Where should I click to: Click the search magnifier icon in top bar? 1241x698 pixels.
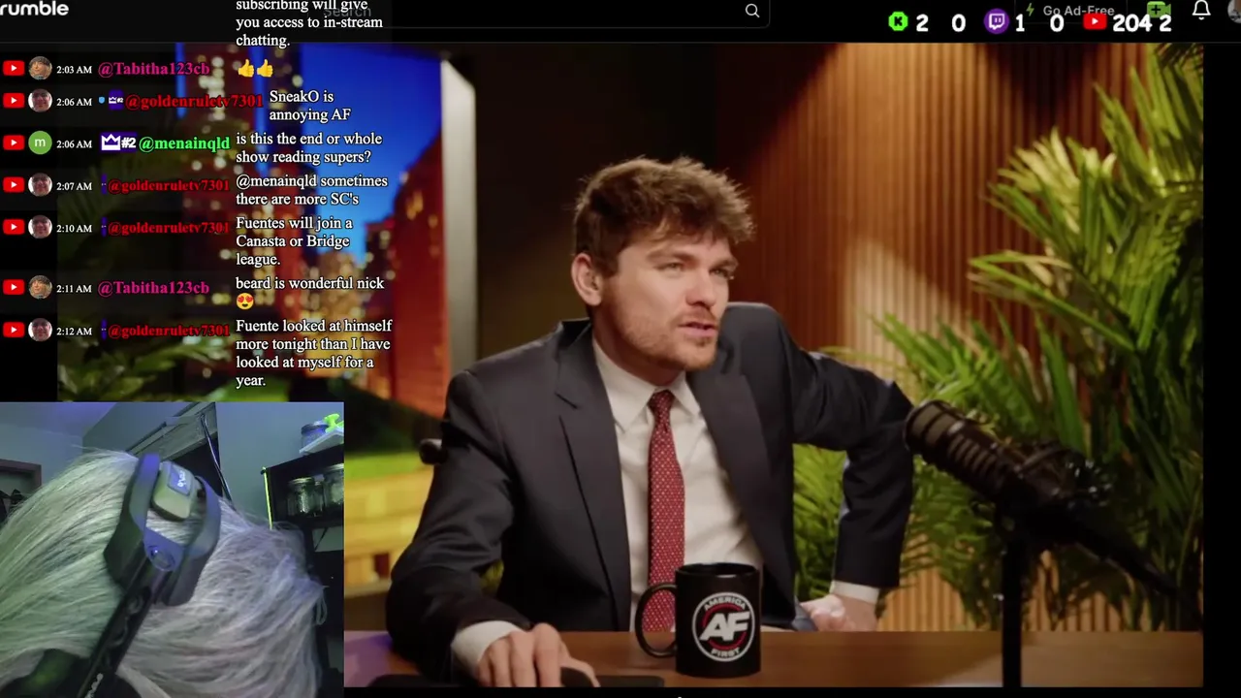pos(752,11)
